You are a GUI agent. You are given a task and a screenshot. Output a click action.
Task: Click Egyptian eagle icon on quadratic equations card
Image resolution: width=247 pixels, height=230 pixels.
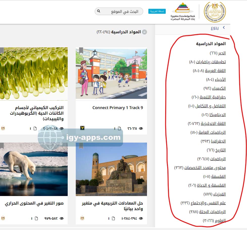(x=82, y=218)
